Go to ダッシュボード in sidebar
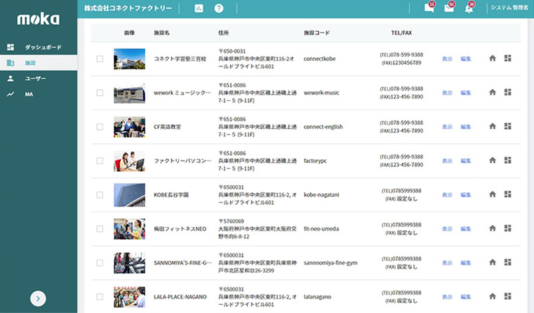Viewport: 534px width, 313px height. [x=43, y=47]
